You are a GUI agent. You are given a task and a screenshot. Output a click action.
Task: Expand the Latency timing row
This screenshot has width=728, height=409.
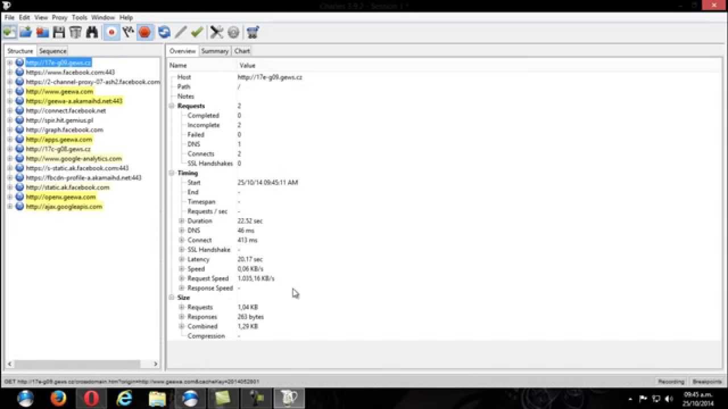pos(182,259)
